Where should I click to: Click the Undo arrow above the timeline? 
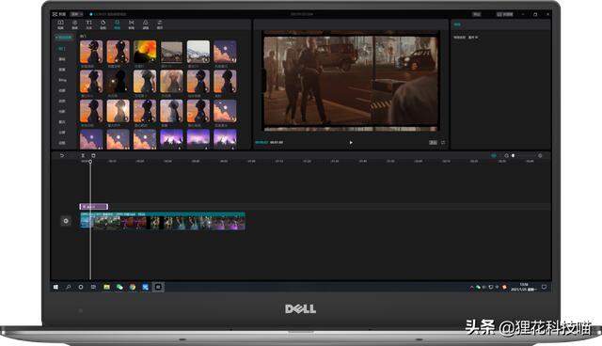[x=62, y=155]
